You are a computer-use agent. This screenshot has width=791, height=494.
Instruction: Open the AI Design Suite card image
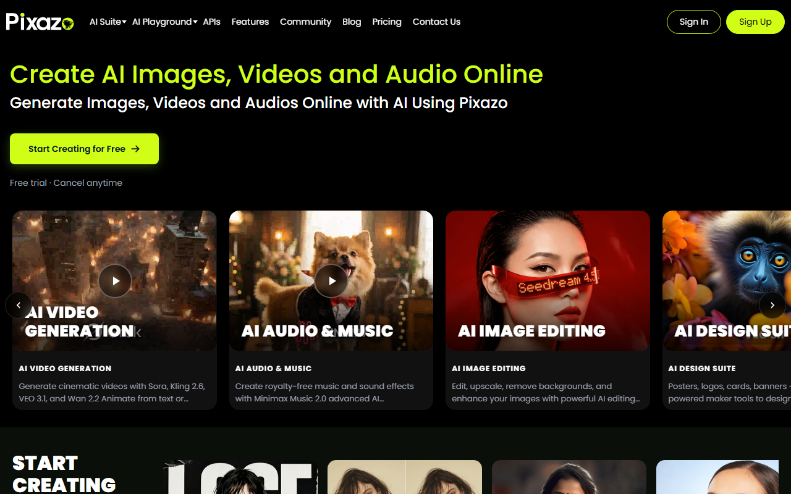(x=727, y=281)
